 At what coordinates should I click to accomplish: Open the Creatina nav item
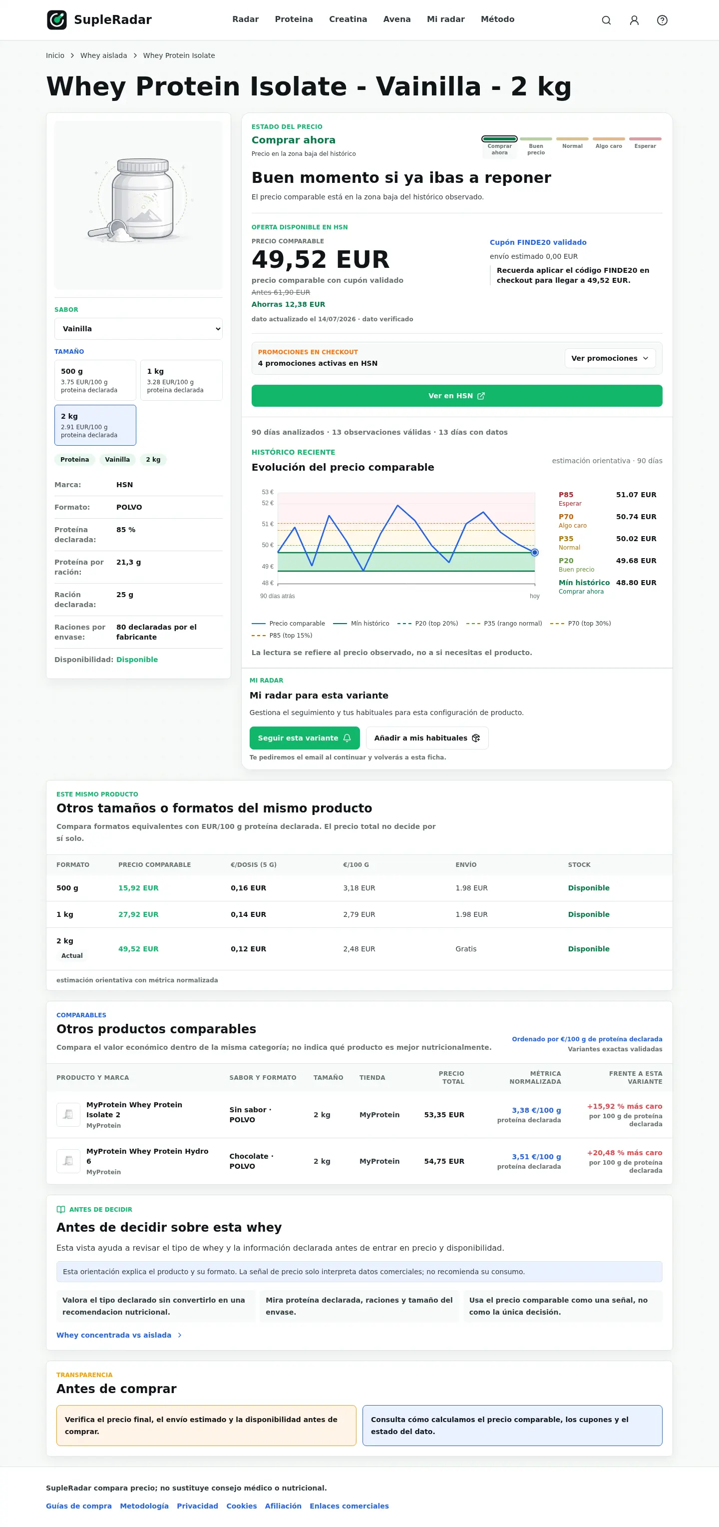348,19
